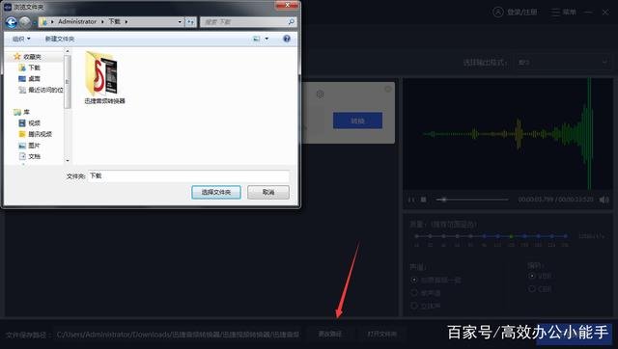This screenshot has width=618, height=349.
Task: Click the change view icon
Action: 257,39
